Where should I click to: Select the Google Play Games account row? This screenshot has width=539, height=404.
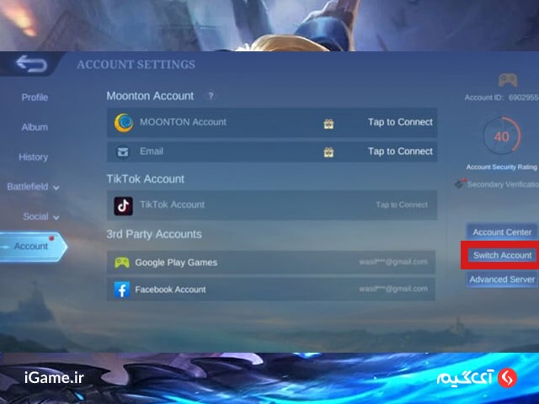(x=271, y=263)
